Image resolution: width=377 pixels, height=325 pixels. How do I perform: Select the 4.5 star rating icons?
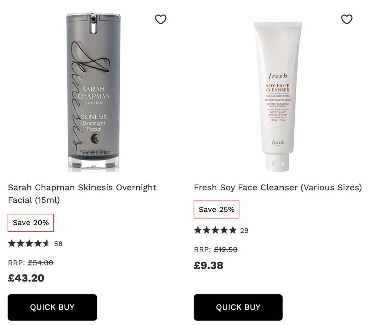29,243
